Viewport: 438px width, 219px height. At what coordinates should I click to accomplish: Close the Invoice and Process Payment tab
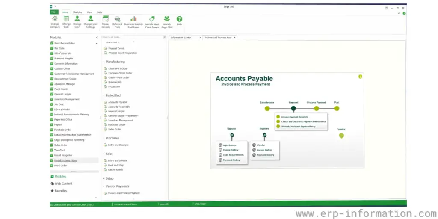point(234,38)
